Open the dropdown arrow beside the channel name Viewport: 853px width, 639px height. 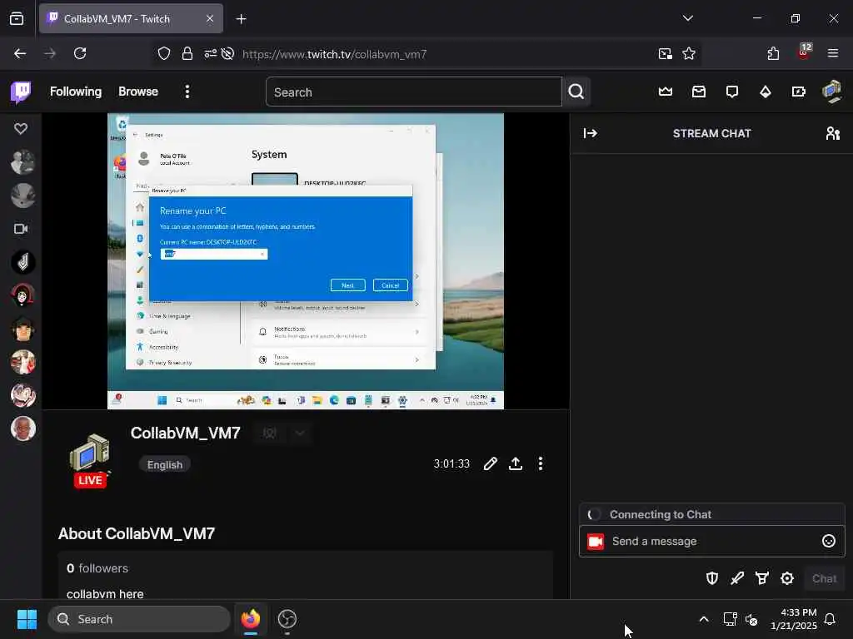click(x=299, y=433)
